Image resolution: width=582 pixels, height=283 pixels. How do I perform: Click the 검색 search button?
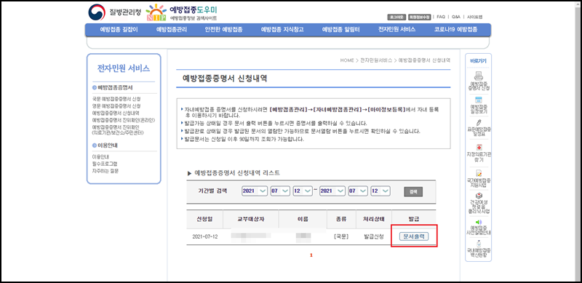click(413, 191)
